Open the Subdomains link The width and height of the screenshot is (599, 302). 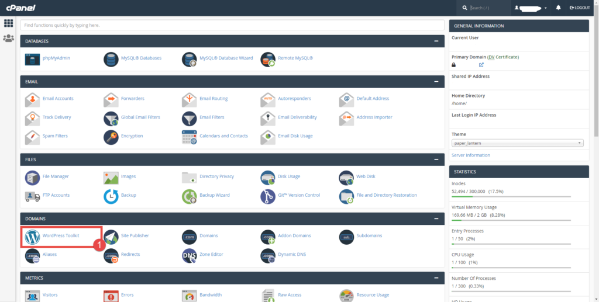point(369,236)
